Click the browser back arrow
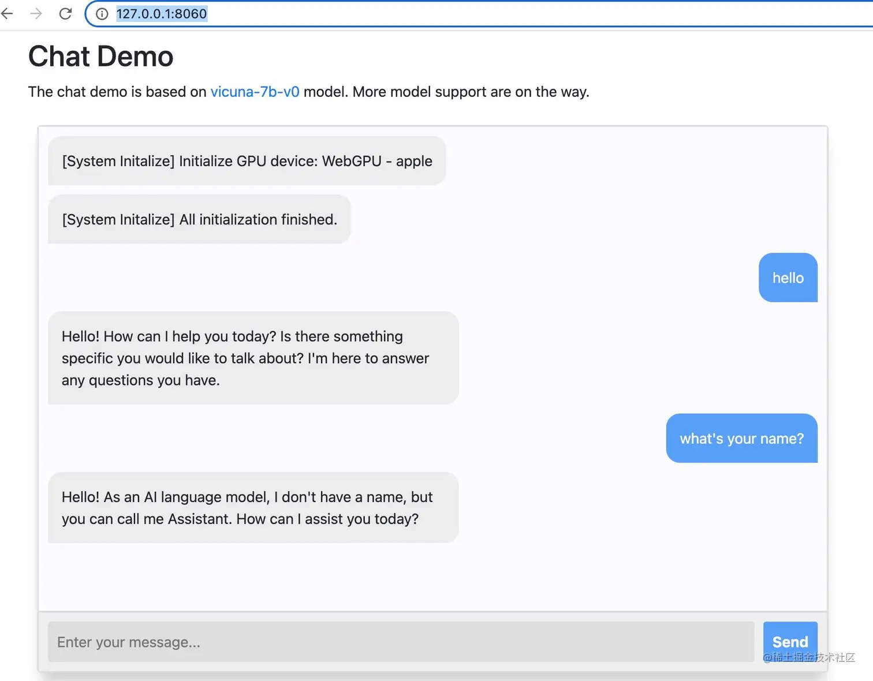 click(x=8, y=13)
